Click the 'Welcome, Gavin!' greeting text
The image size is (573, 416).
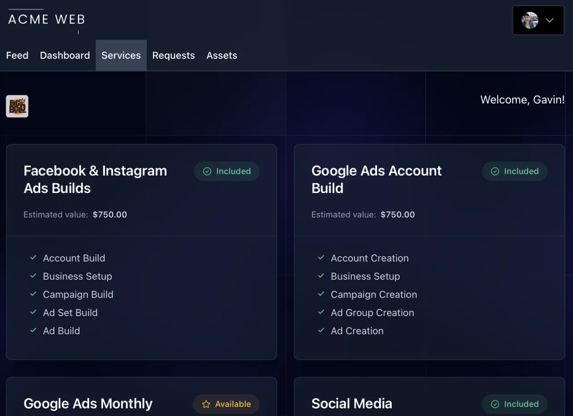tap(522, 99)
